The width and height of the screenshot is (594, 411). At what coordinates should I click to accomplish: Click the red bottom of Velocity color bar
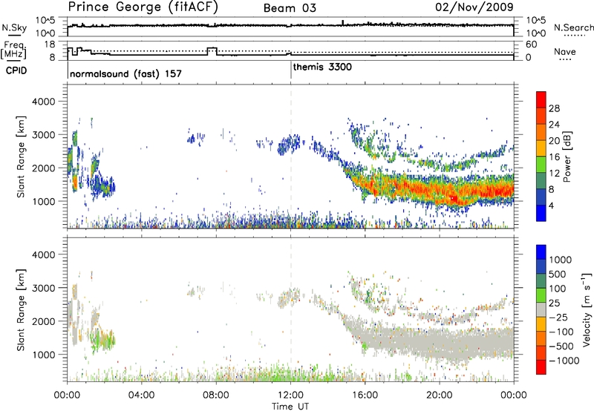point(541,367)
